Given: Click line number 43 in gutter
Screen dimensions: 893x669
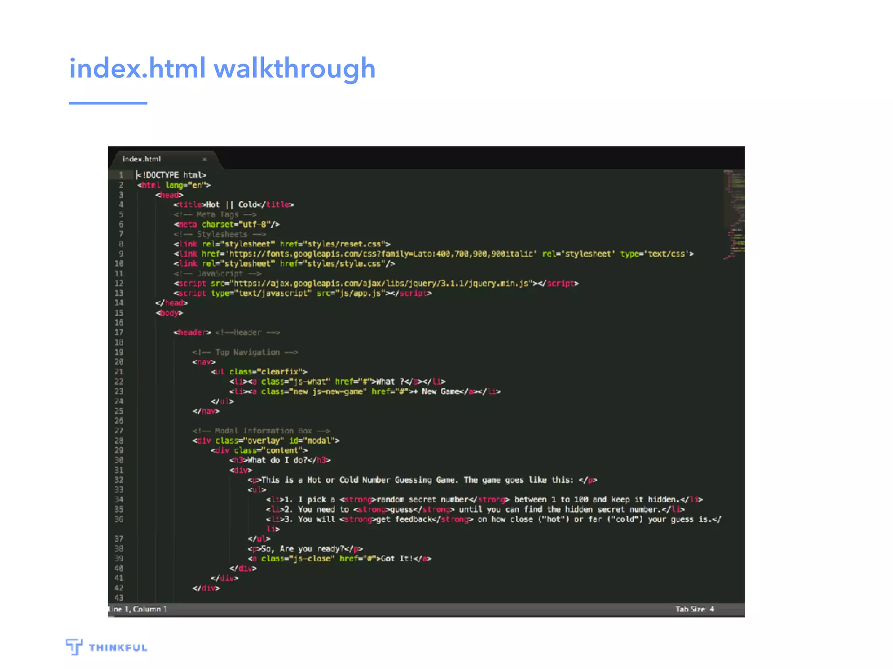Looking at the screenshot, I should tap(119, 598).
